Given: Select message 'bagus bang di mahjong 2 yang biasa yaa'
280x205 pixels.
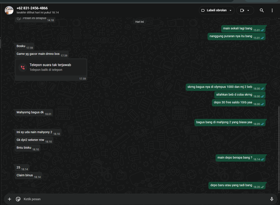Looking at the screenshot, I should [230, 122].
